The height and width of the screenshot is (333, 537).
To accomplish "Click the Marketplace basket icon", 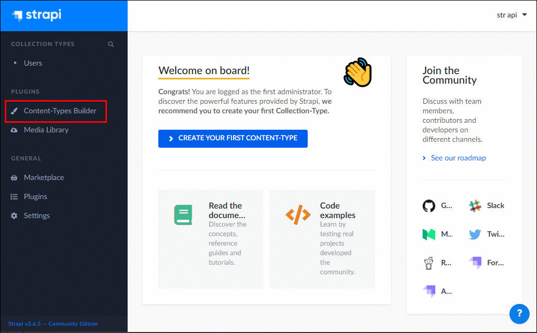I will coord(14,178).
